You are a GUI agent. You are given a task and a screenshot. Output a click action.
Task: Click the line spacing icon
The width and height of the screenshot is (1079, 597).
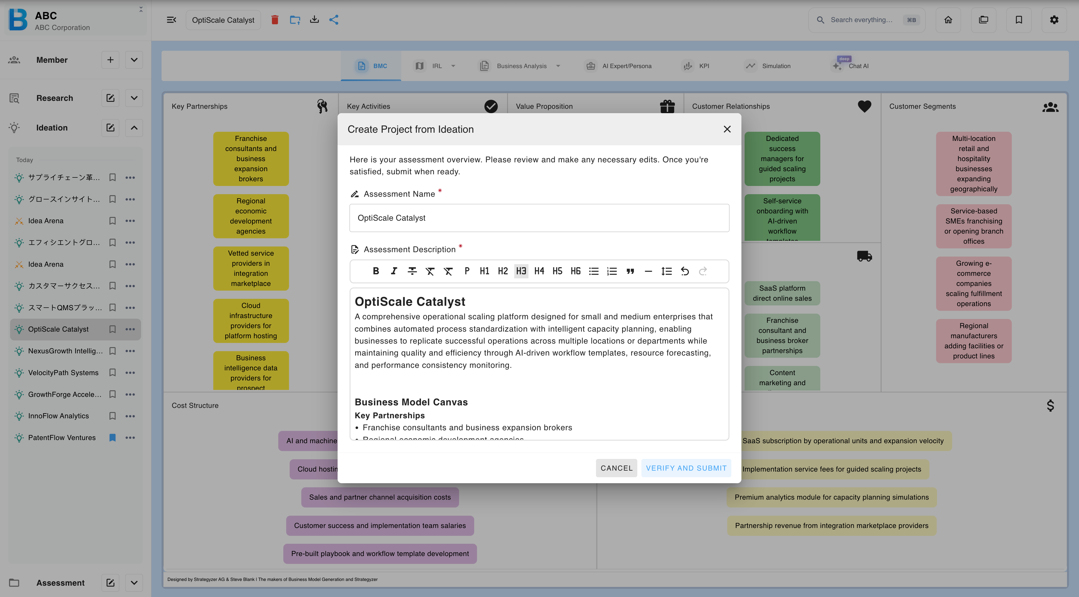pyautogui.click(x=666, y=271)
